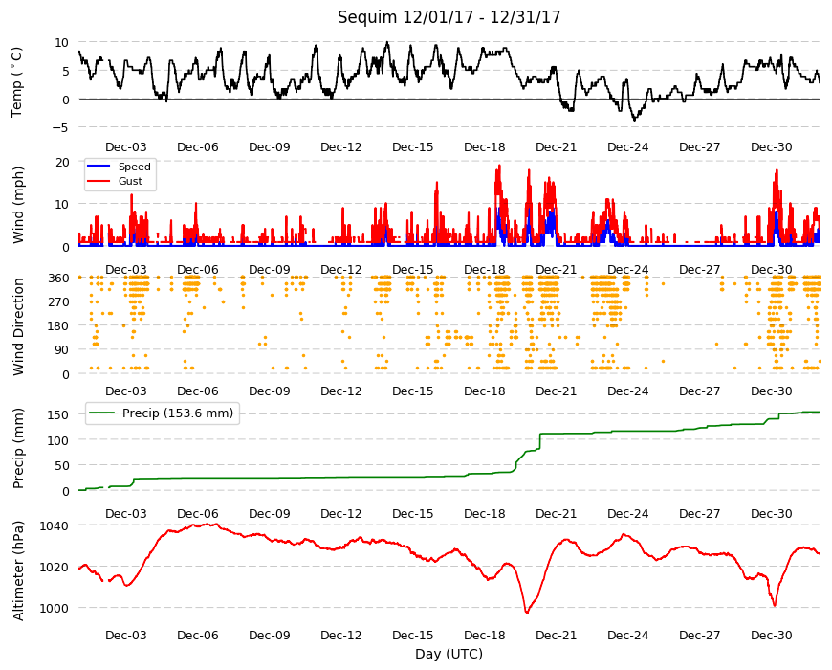Click Dec-30 tick under precipitation chart
Image resolution: width=832 pixels, height=670 pixels.
772,513
